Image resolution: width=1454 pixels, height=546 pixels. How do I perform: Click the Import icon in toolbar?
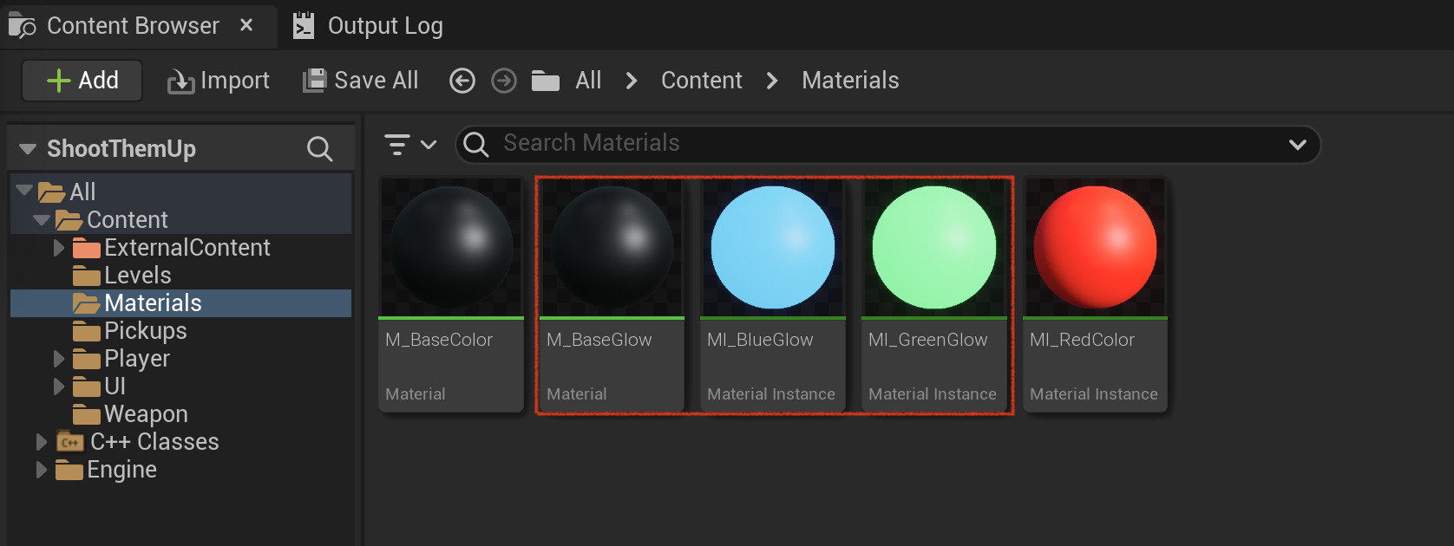tap(180, 81)
